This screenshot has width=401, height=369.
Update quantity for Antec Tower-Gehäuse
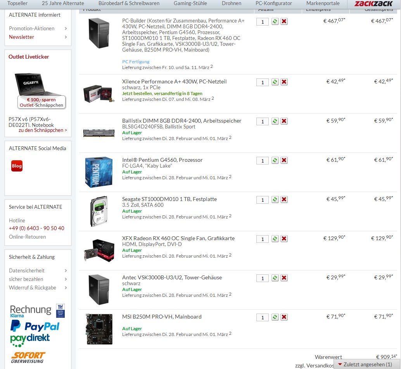coord(275,278)
